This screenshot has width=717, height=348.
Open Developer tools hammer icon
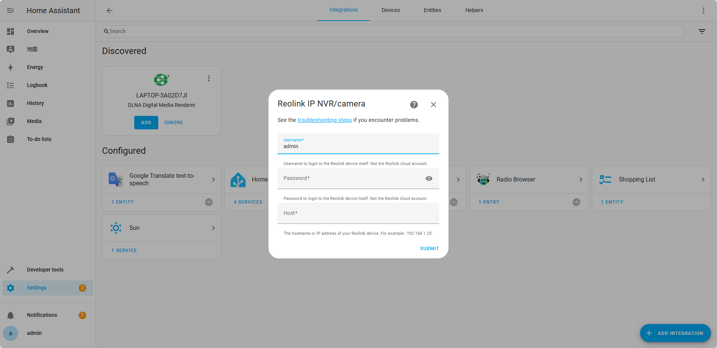point(10,270)
